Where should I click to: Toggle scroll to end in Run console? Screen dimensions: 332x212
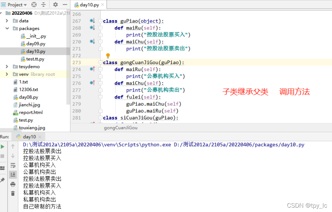pos(13,175)
